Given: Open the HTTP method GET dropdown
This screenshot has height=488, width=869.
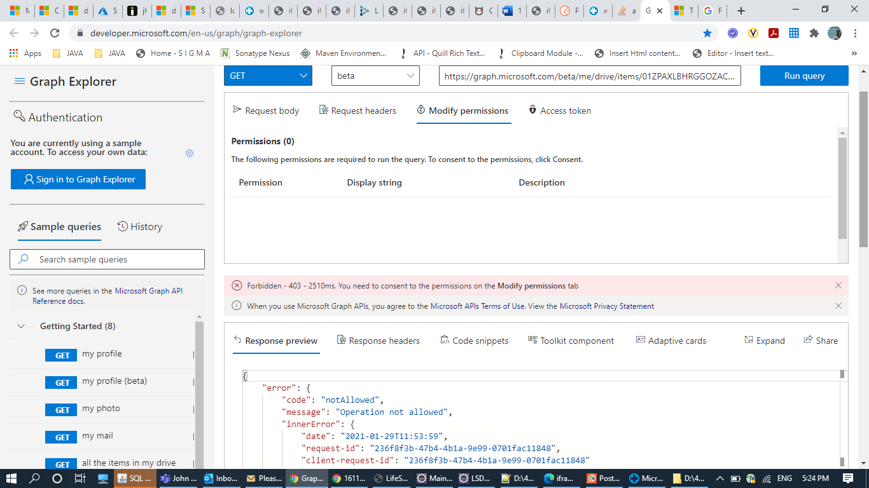Looking at the screenshot, I should (x=268, y=76).
